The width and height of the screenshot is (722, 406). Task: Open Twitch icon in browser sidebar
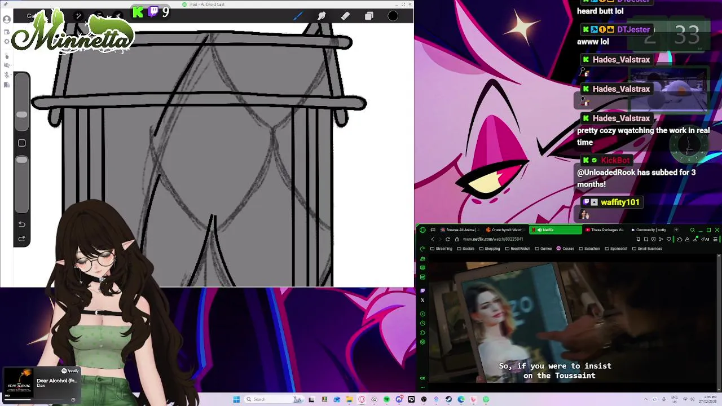point(422,291)
